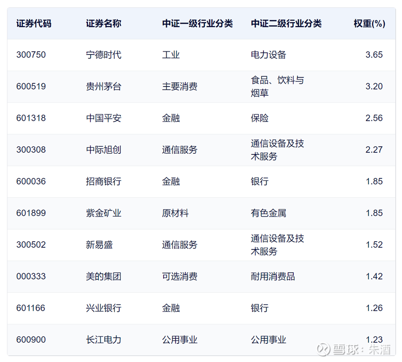Select the name 招商银行
Screen dimensions: 402x362
point(104,182)
